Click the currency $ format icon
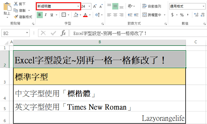Screen dimensions: 207x124 pos(173,15)
